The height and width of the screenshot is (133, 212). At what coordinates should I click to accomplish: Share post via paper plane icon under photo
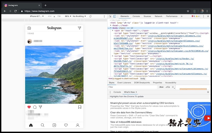coord(40,107)
